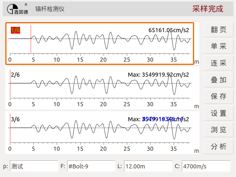Click the 叠加 overlay button
Image resolution: width=236 pixels, height=177 pixels.
click(218, 80)
